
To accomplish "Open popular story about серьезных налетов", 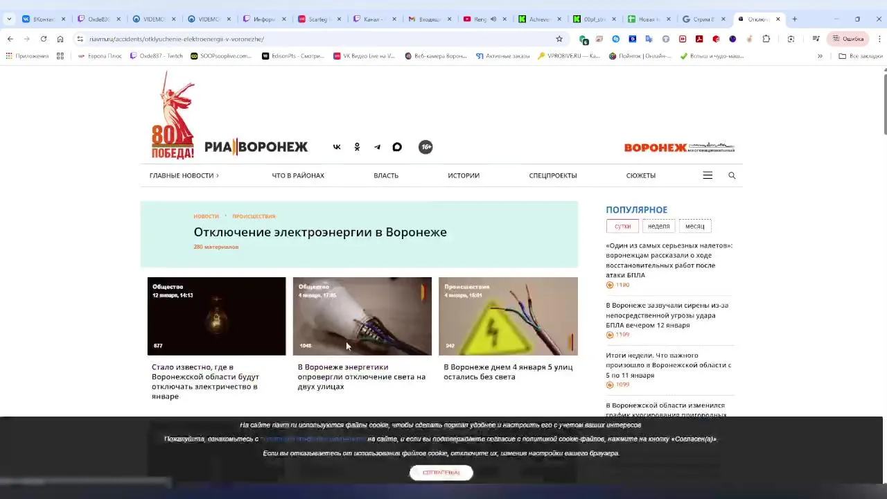I will pos(669,260).
